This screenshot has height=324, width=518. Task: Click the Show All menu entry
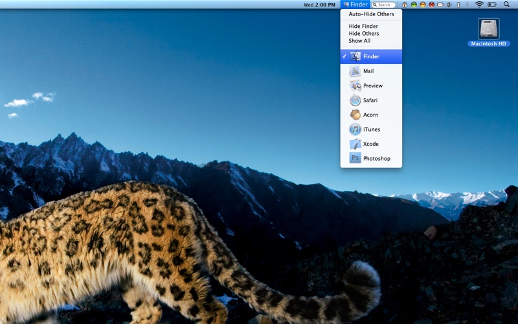pyautogui.click(x=359, y=41)
